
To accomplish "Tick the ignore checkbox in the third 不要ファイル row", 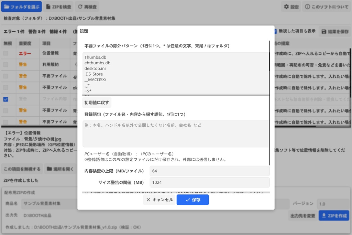I will 5,110.
